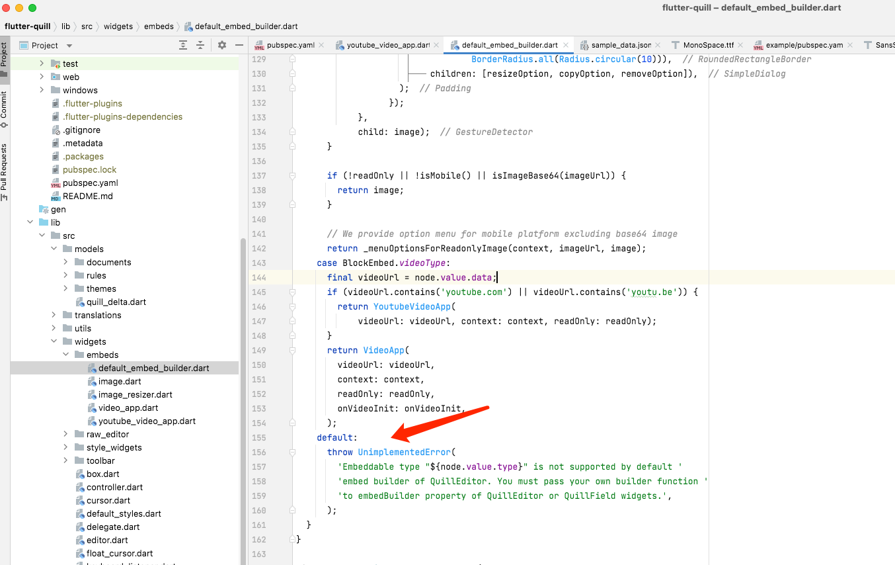Open image.dart in the embeds folder
This screenshot has height=565, width=895.
120,381
